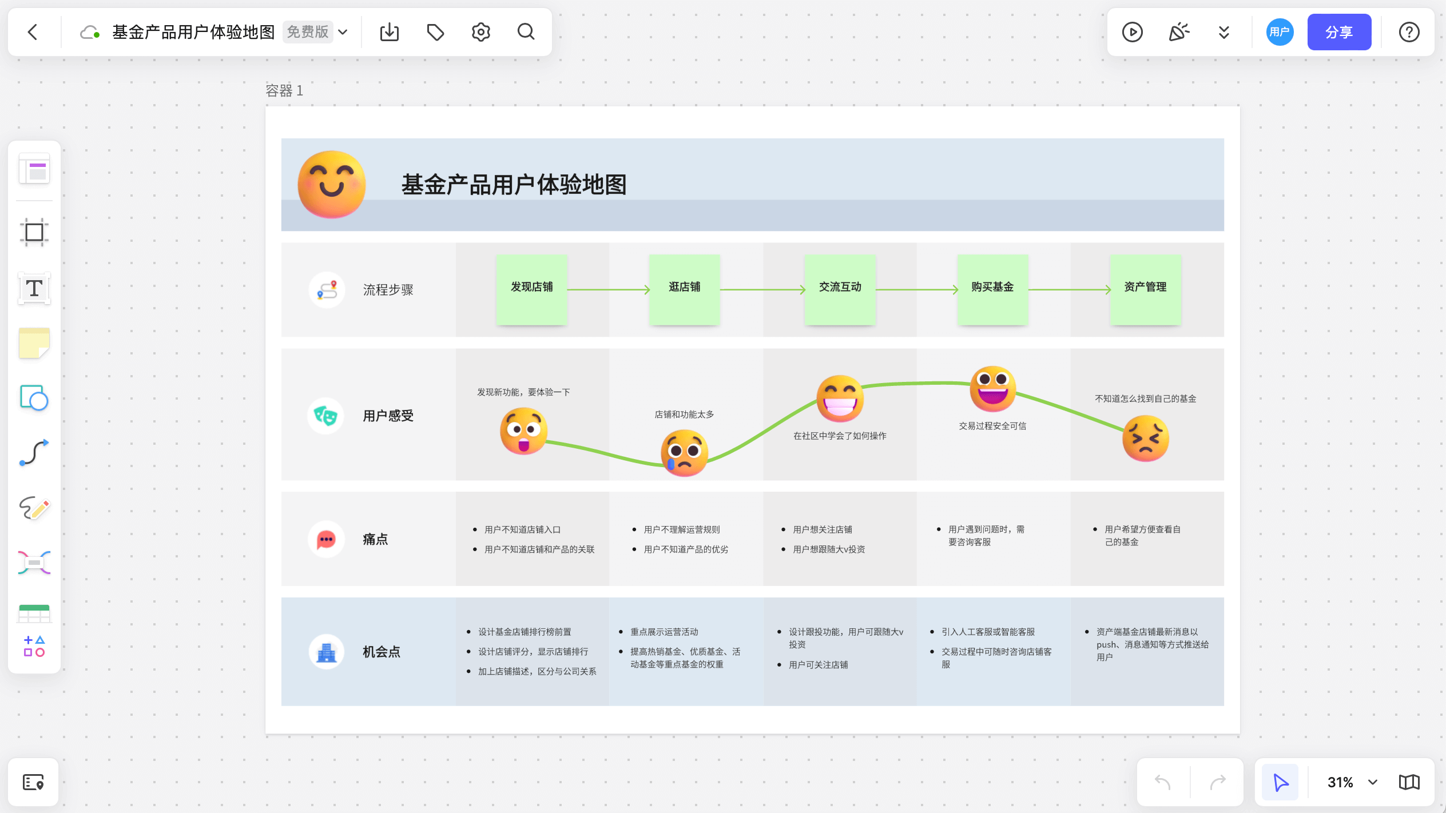Select the sticky note tool
The height and width of the screenshot is (813, 1446).
tap(34, 343)
